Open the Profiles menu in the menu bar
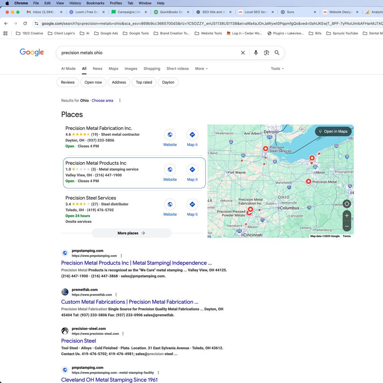Viewport: 383px width, 383px height. pyautogui.click(x=116, y=3)
